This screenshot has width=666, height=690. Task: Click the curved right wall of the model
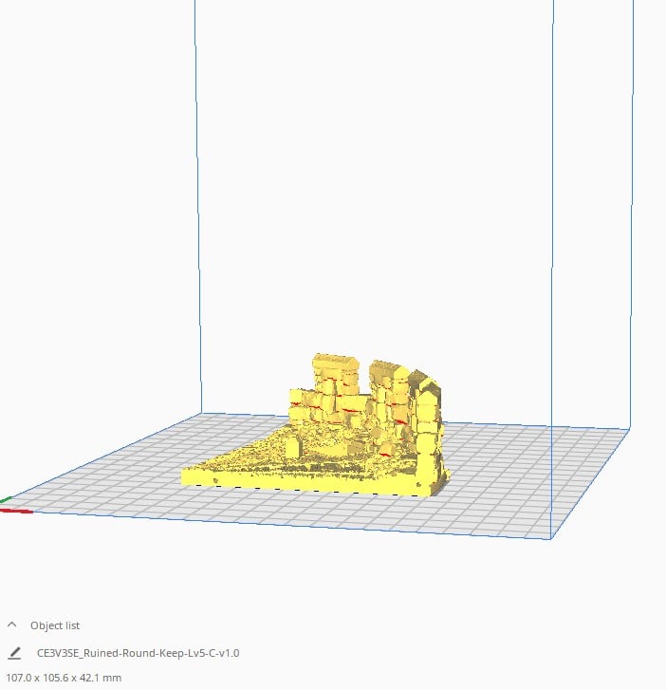point(427,418)
